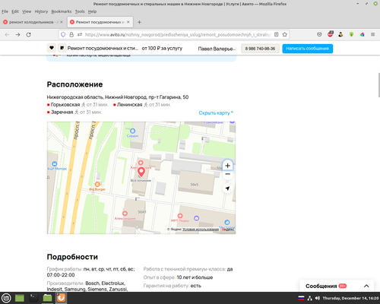Screen dimensions: 380x304
Task: Click the show desktop green icon in taskbar
Action: (x=20, y=298)
